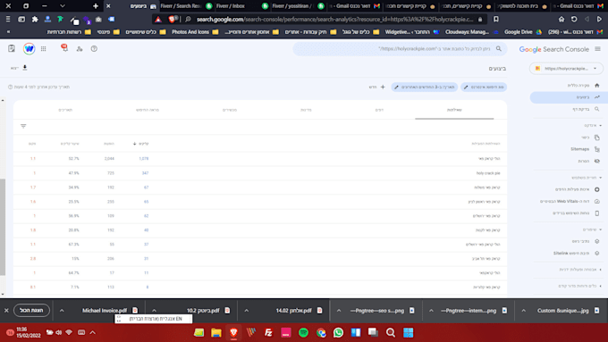The width and height of the screenshot is (608, 342).
Task: Click the Export download icon
Action: coord(25,68)
